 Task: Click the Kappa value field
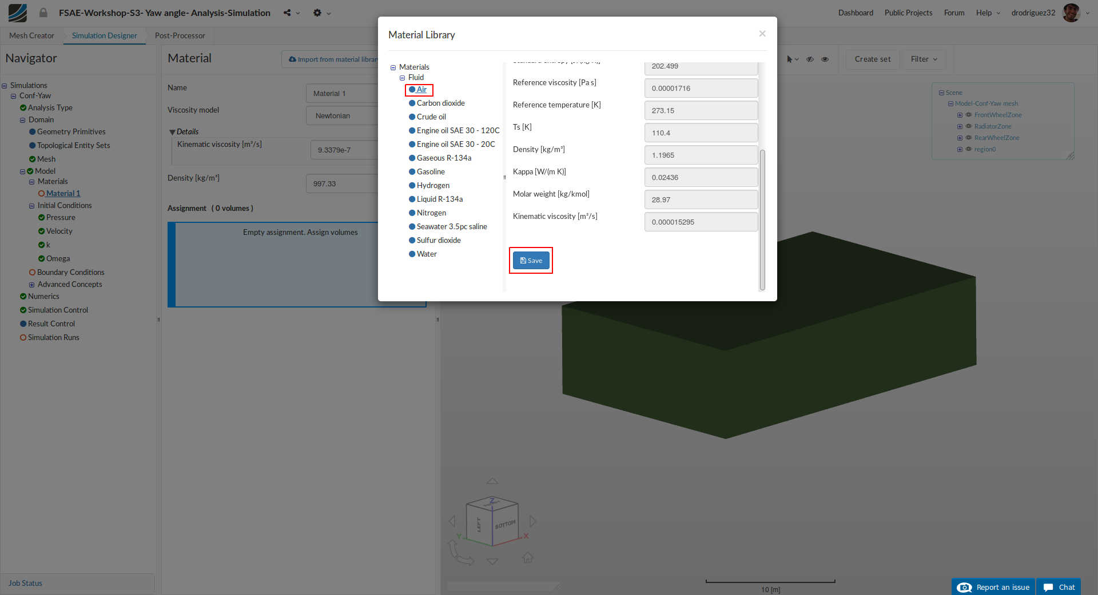click(x=701, y=178)
